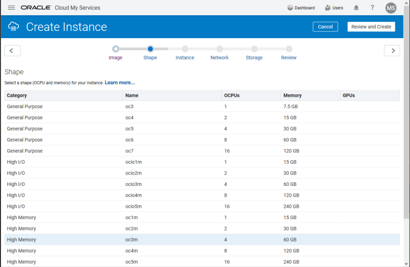Viewport: 410px width, 267px height.
Task: Open the notifications bell
Action: pos(356,8)
